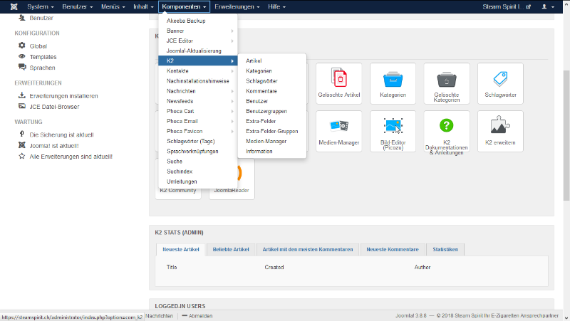Screen dimensions: 570x321
Task: Open the Benutzer dropdown in top bar
Action: pyautogui.click(x=78, y=6)
